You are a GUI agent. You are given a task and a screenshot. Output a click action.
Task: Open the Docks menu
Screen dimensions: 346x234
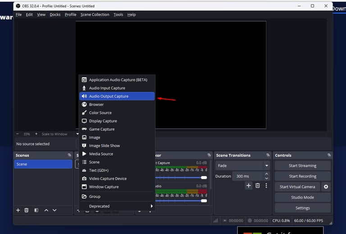click(55, 14)
